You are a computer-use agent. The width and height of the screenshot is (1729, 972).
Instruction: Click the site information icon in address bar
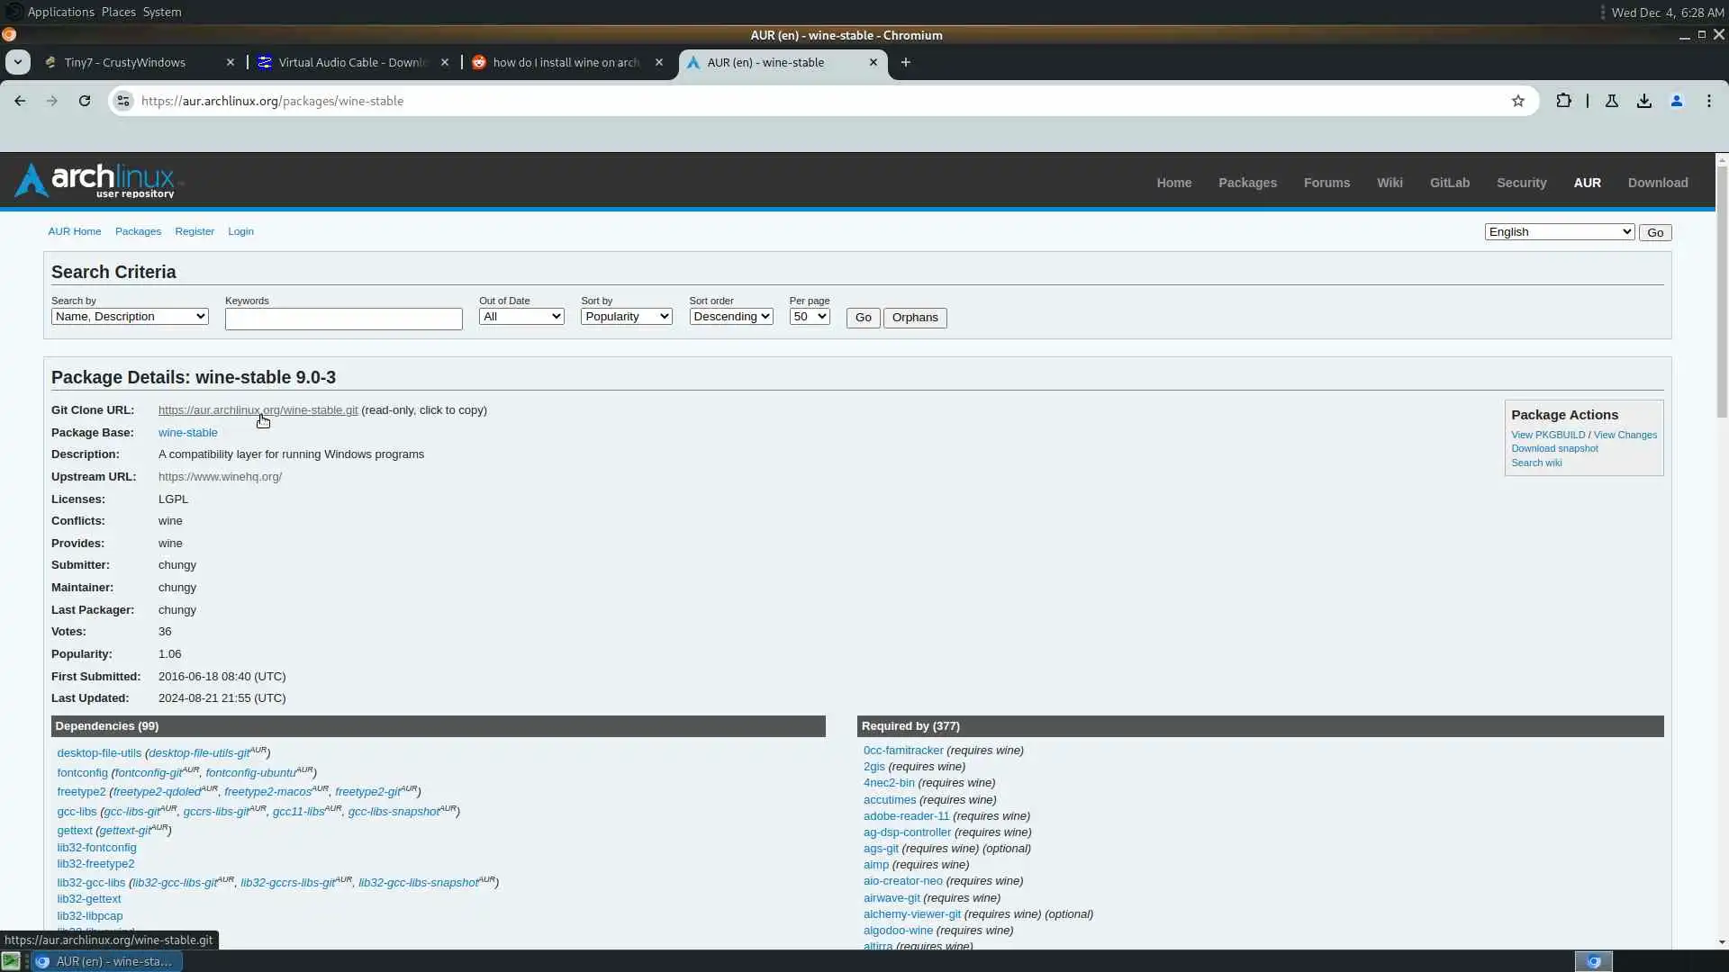pos(123,101)
